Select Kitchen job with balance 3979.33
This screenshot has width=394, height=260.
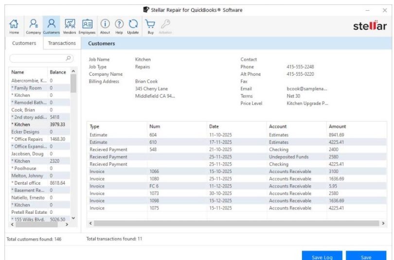[40, 124]
